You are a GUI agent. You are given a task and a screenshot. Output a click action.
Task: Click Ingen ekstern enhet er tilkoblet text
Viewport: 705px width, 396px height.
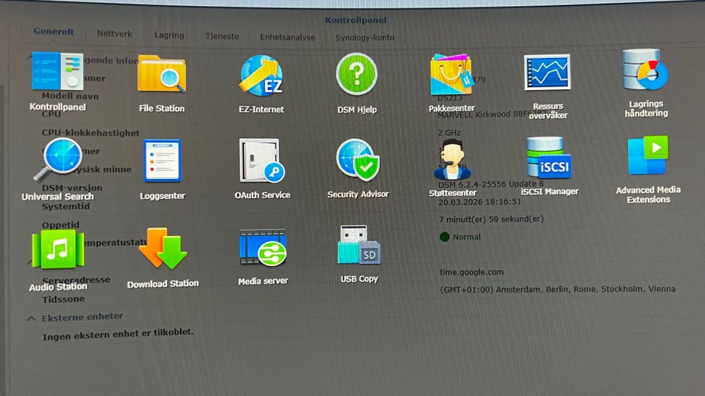tap(117, 334)
